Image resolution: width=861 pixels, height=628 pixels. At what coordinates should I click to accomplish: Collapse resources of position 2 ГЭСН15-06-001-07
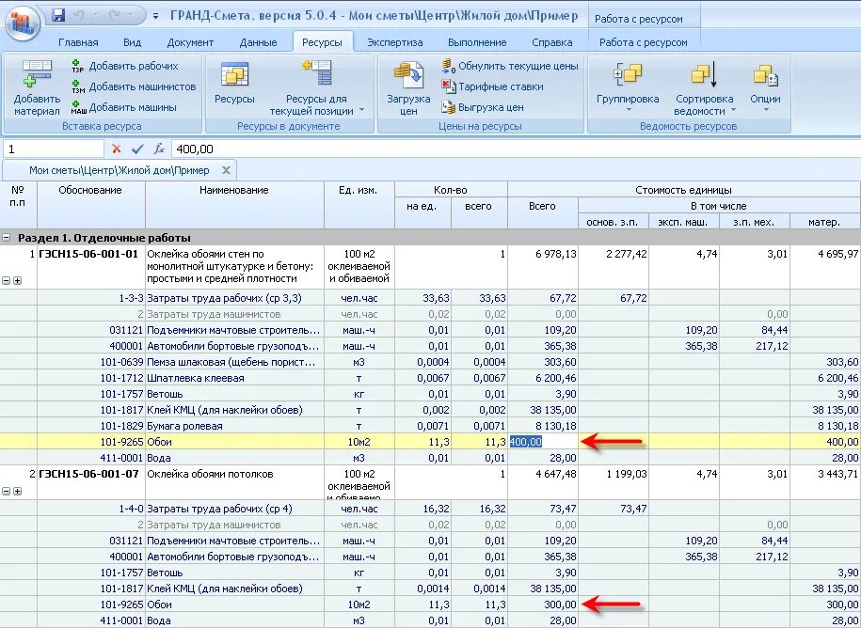[x=7, y=491]
